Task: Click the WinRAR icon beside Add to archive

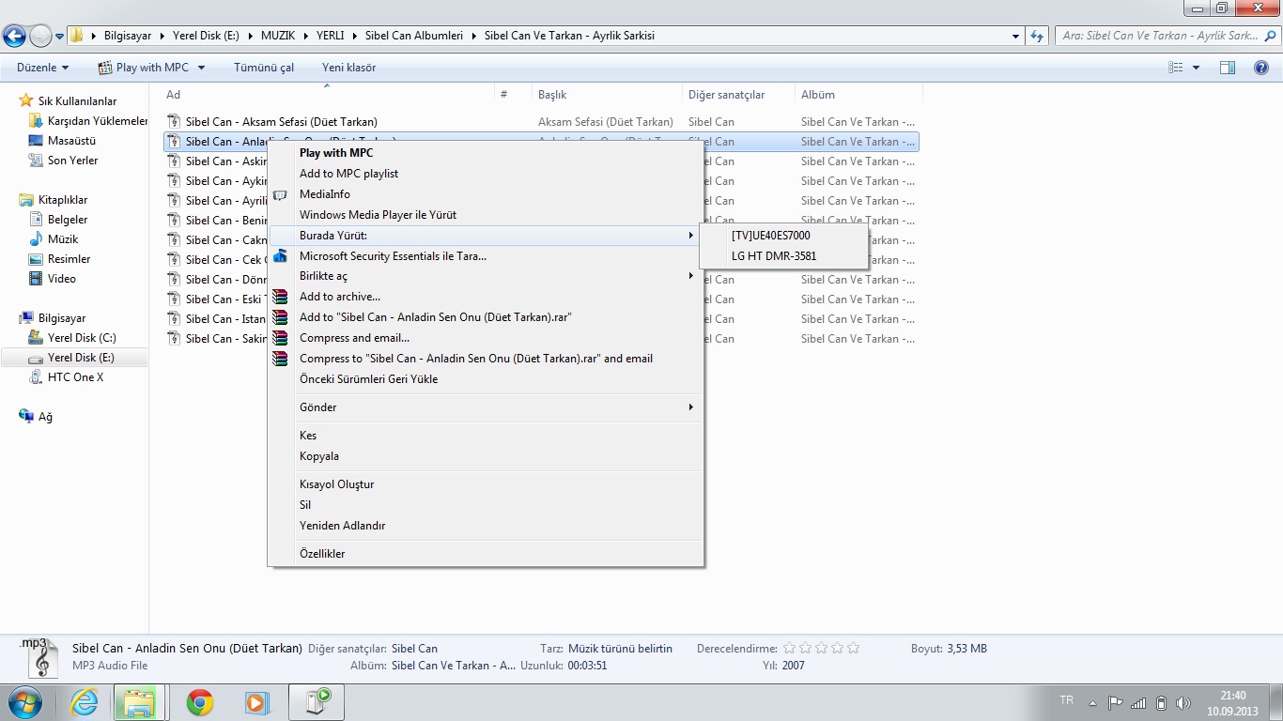Action: (280, 297)
